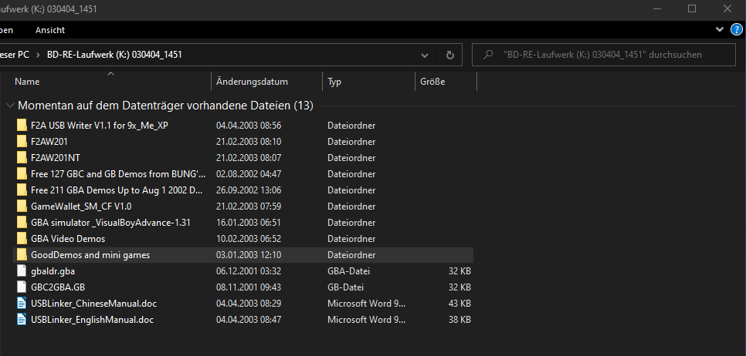This screenshot has height=356, width=746.
Task: Collapse the 'Momentan auf dem Datenträger' group
Action: pos(11,106)
